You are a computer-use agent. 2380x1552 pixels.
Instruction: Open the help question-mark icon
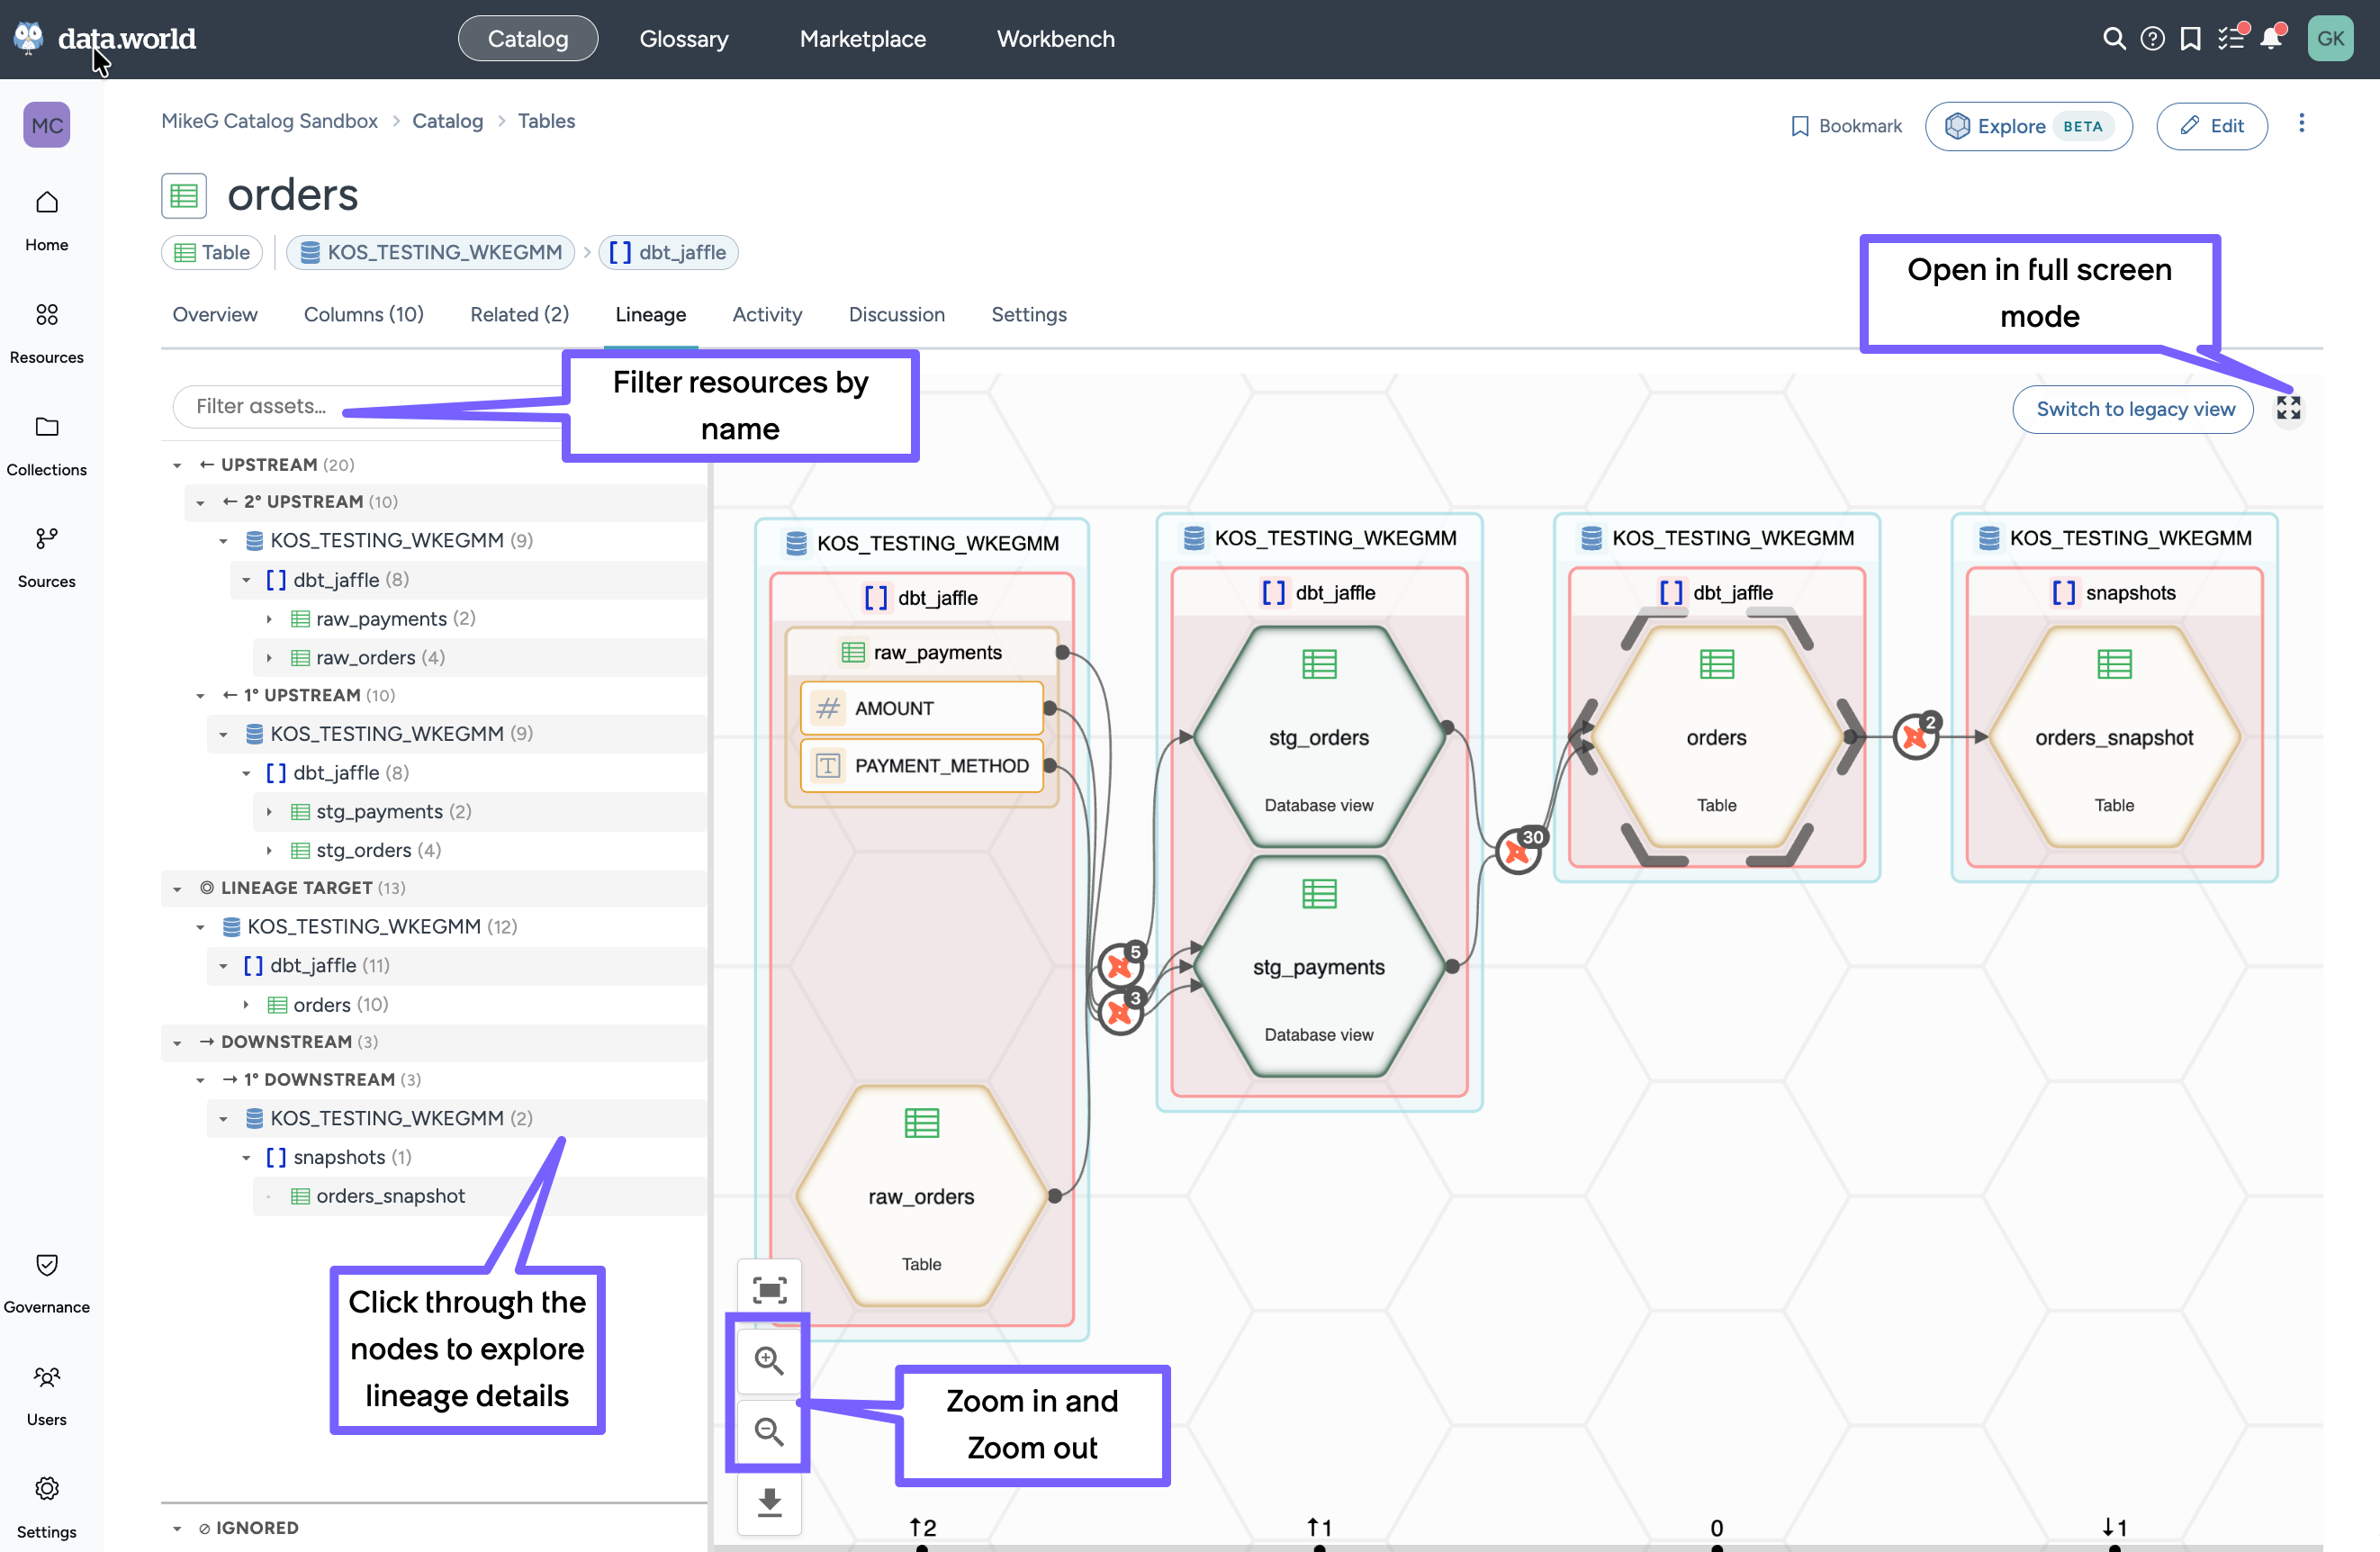click(2152, 39)
